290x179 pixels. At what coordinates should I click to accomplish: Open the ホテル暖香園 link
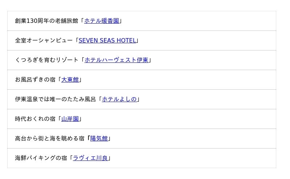point(101,21)
